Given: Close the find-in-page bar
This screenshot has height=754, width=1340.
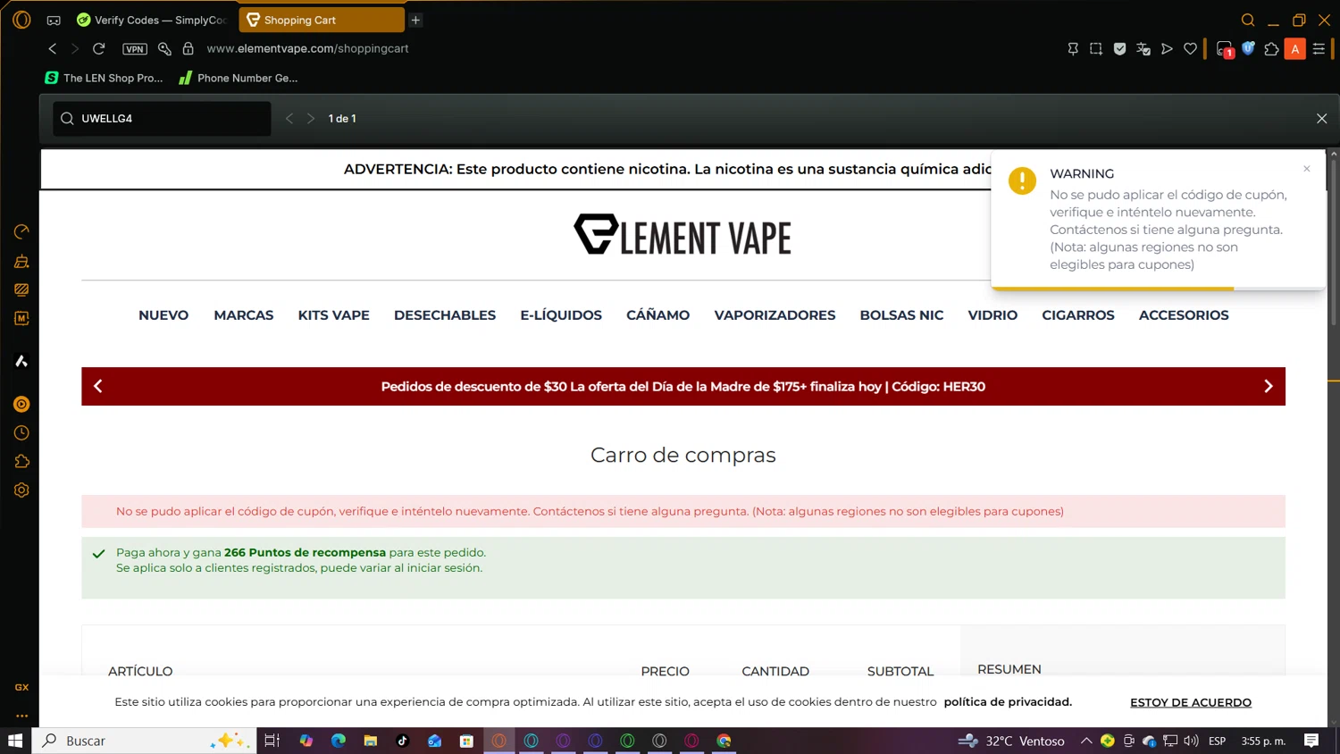Looking at the screenshot, I should coord(1321,118).
